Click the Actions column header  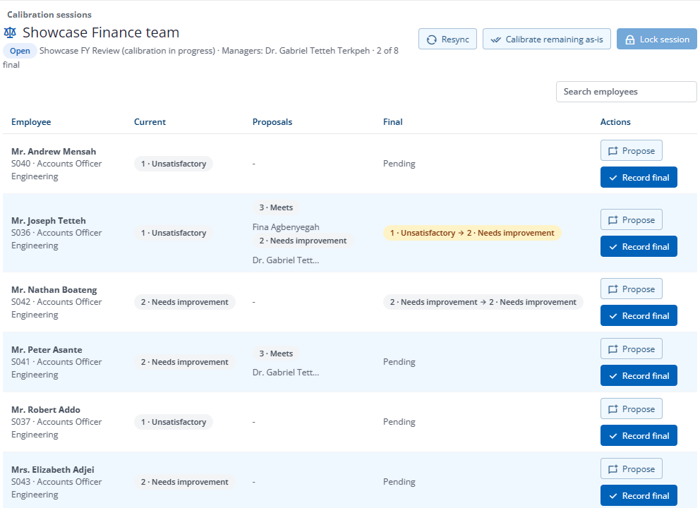click(x=615, y=122)
